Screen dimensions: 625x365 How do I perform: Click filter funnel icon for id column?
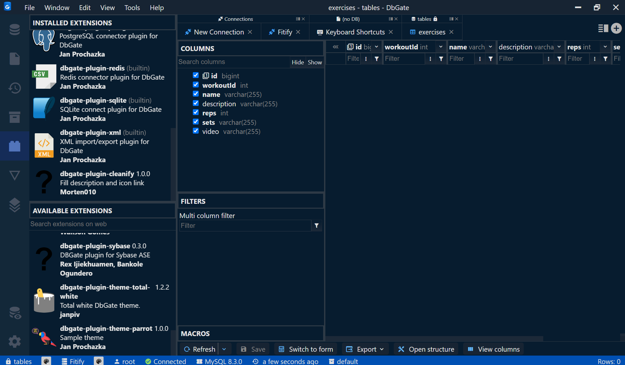point(376,59)
